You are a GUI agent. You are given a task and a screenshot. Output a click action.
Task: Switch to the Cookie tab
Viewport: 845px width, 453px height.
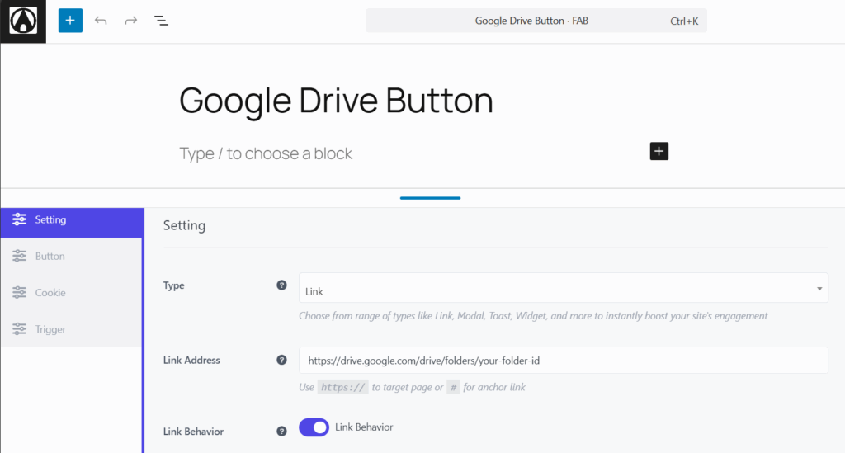tap(71, 292)
